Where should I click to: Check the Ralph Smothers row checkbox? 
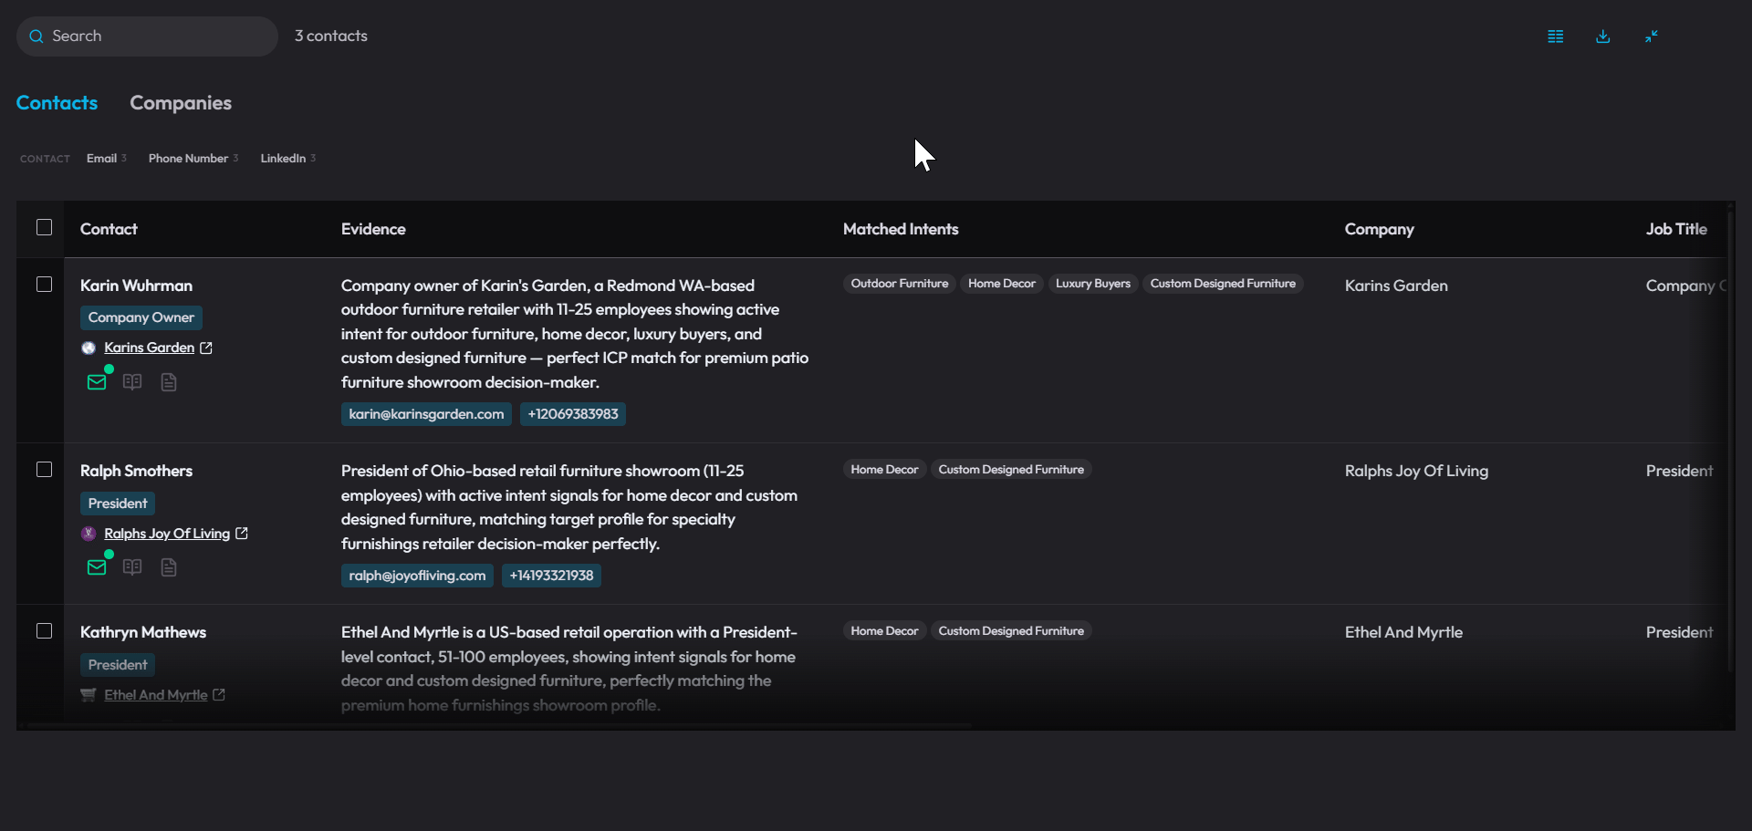pyautogui.click(x=44, y=469)
